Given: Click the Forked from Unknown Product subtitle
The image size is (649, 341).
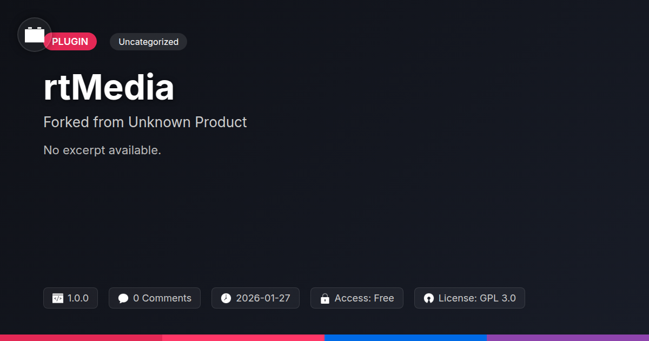Looking at the screenshot, I should (145, 122).
